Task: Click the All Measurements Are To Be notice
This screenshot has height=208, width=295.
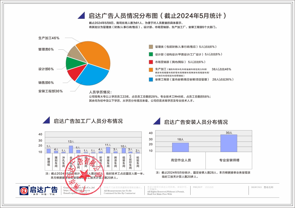Action: (x=120, y=192)
